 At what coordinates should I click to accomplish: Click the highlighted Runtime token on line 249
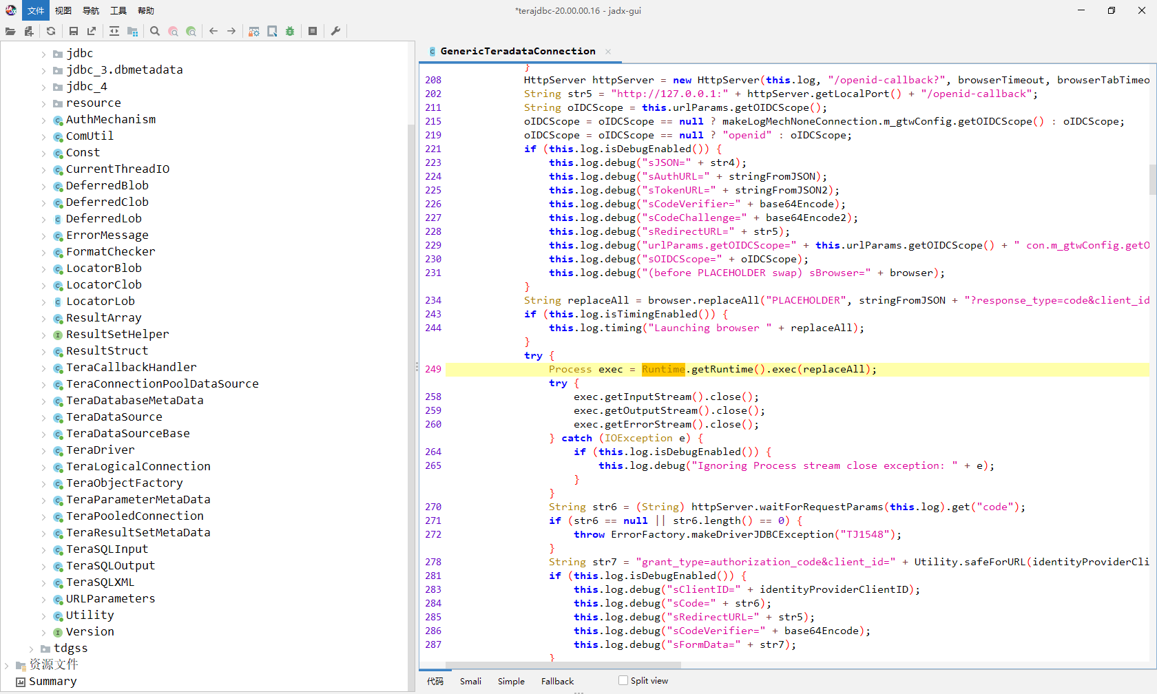663,369
